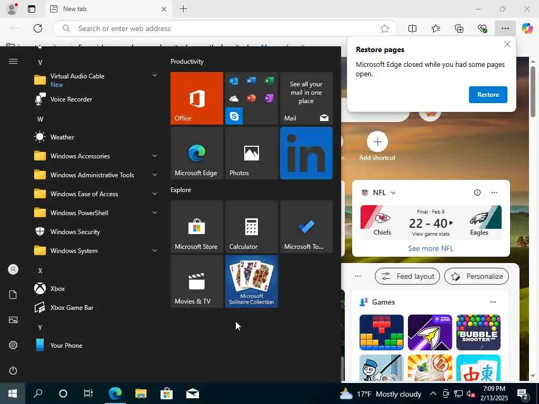Open the Microsoft Store tile

pos(197,227)
